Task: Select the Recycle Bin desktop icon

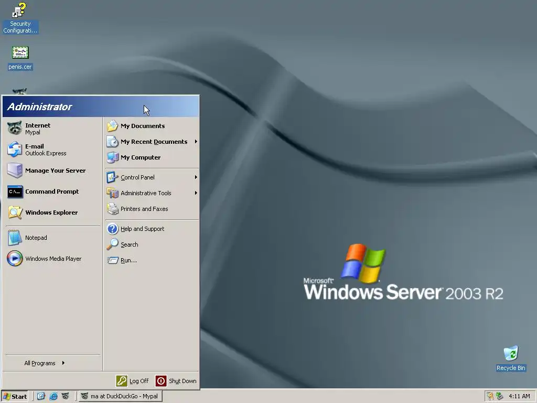Action: tap(511, 358)
